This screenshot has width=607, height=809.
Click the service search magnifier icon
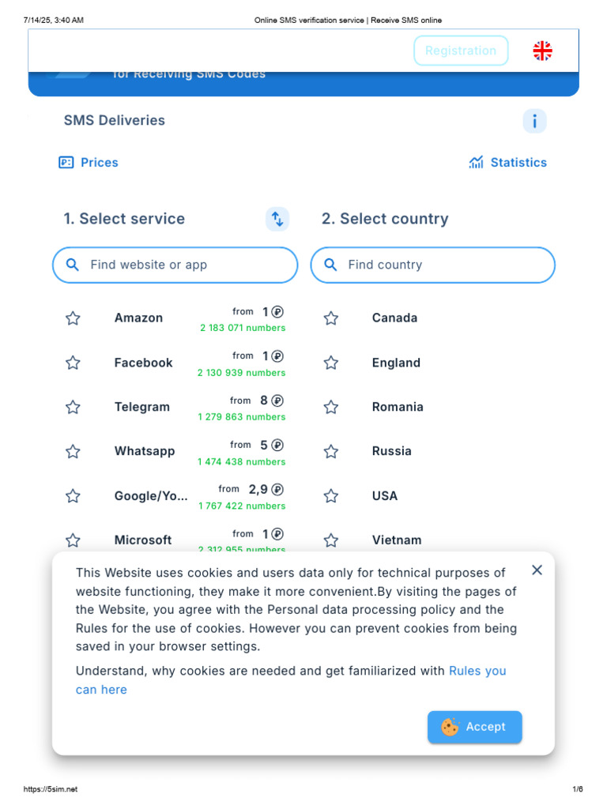click(x=73, y=265)
